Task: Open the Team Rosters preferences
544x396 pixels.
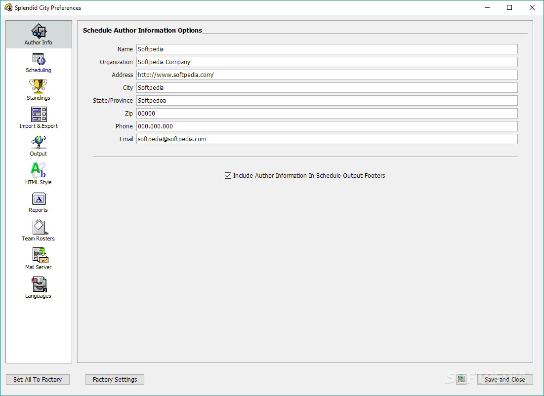Action: pyautogui.click(x=39, y=231)
